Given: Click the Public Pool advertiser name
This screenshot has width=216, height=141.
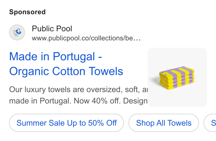Looking at the screenshot, I should coord(52,28).
